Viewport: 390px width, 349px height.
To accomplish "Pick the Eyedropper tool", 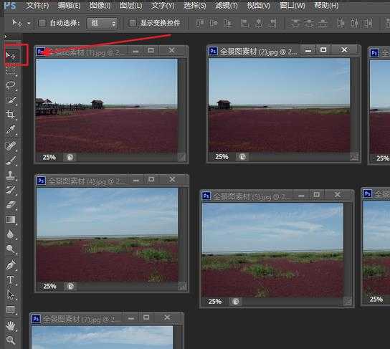I will pos(11,130).
